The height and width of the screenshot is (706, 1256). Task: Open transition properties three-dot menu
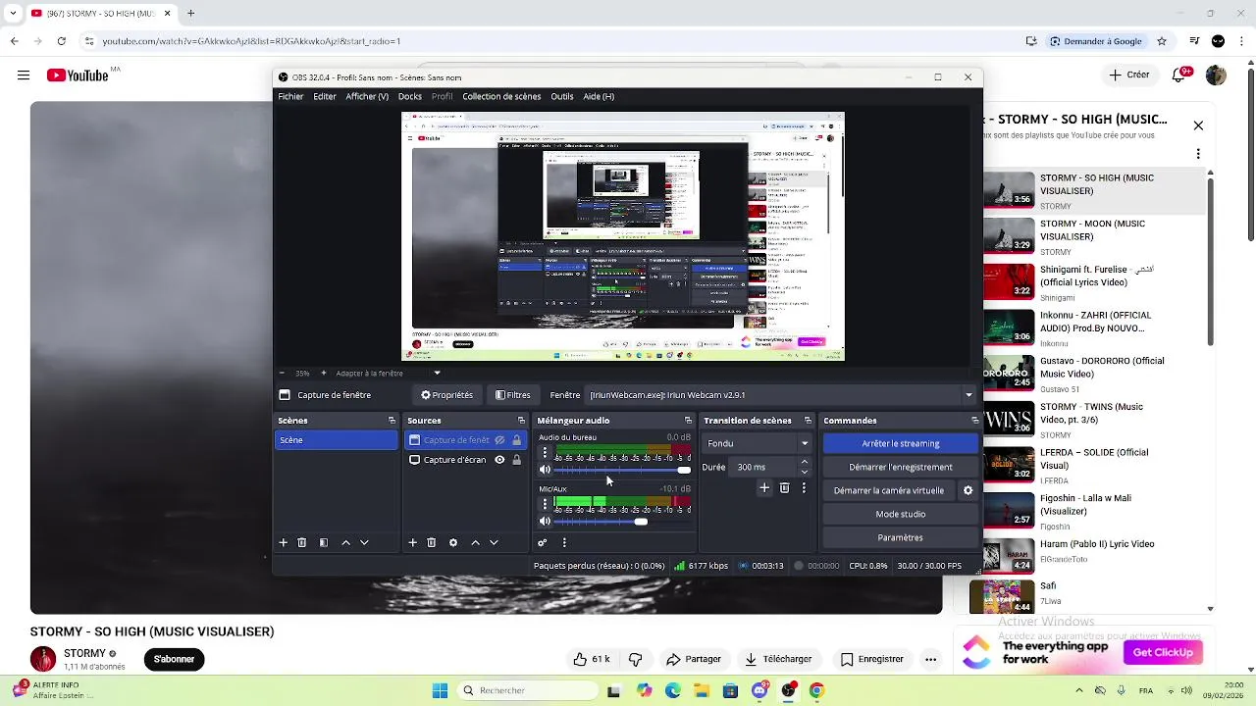804,487
